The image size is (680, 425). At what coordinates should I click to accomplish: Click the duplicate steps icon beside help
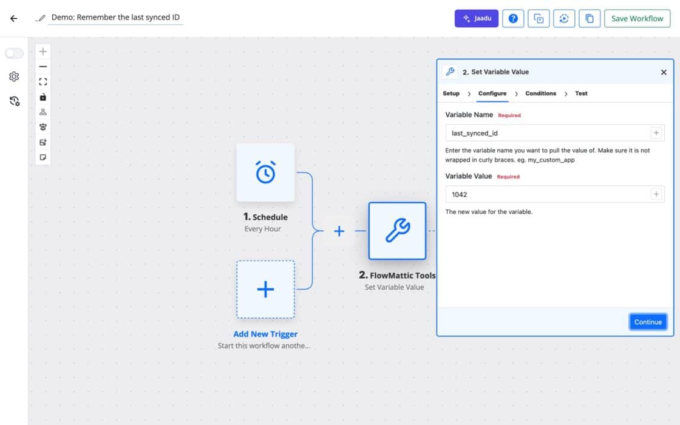pyautogui.click(x=539, y=18)
